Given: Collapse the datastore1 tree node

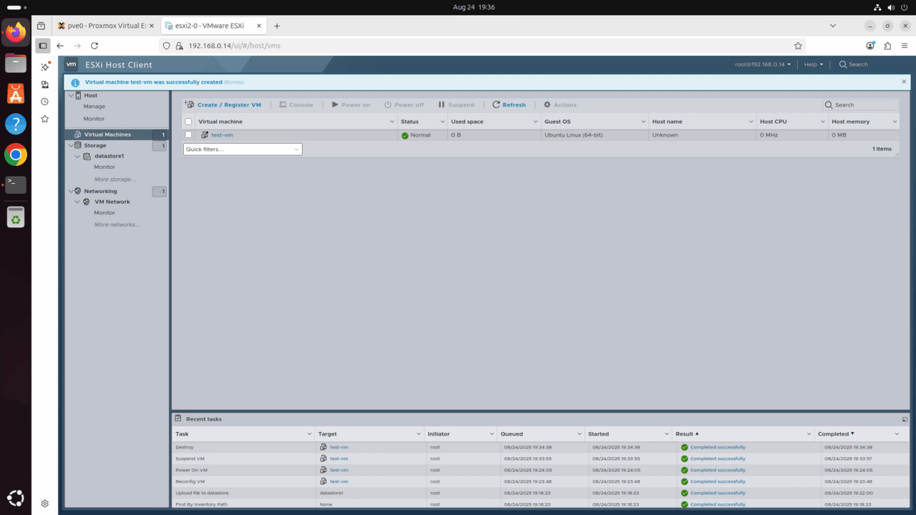Looking at the screenshot, I should click(x=78, y=156).
